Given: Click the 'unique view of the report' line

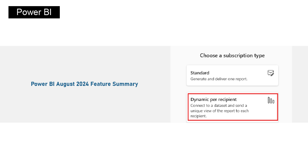Looking at the screenshot, I should pyautogui.click(x=219, y=111).
